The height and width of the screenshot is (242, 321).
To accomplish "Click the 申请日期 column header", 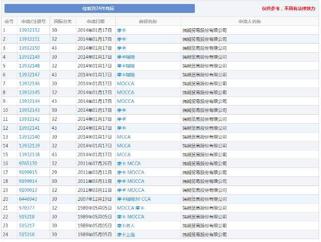I will click(95, 21).
